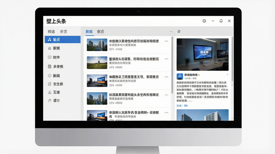Click the blue publisher avatar in detail panel

pos(180,76)
